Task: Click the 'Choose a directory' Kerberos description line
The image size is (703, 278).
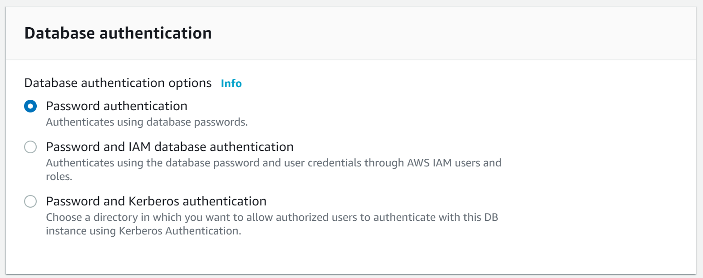Action: point(272,217)
